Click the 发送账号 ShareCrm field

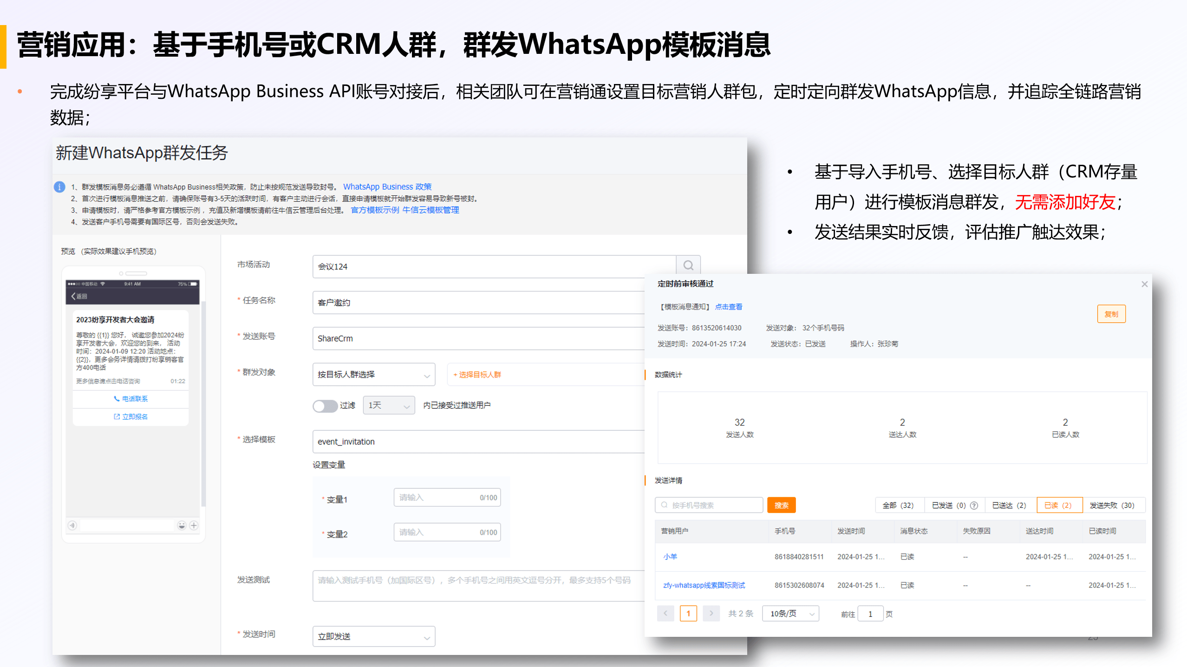click(478, 338)
